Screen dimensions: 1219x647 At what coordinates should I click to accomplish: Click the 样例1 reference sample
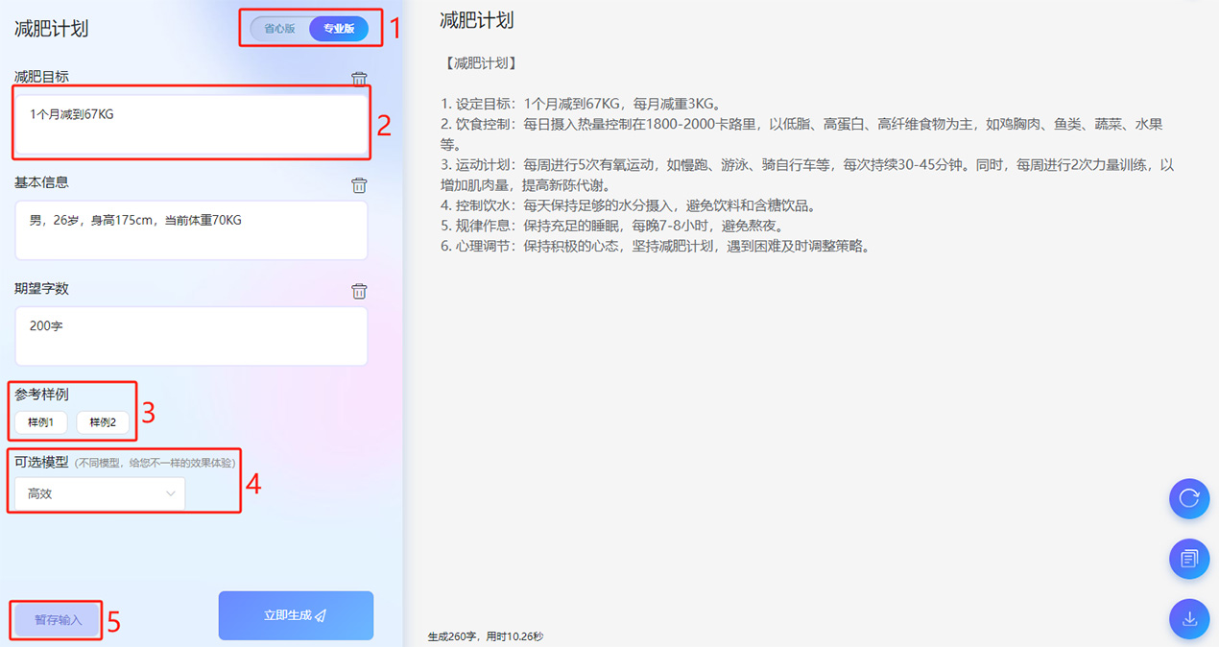click(x=38, y=421)
